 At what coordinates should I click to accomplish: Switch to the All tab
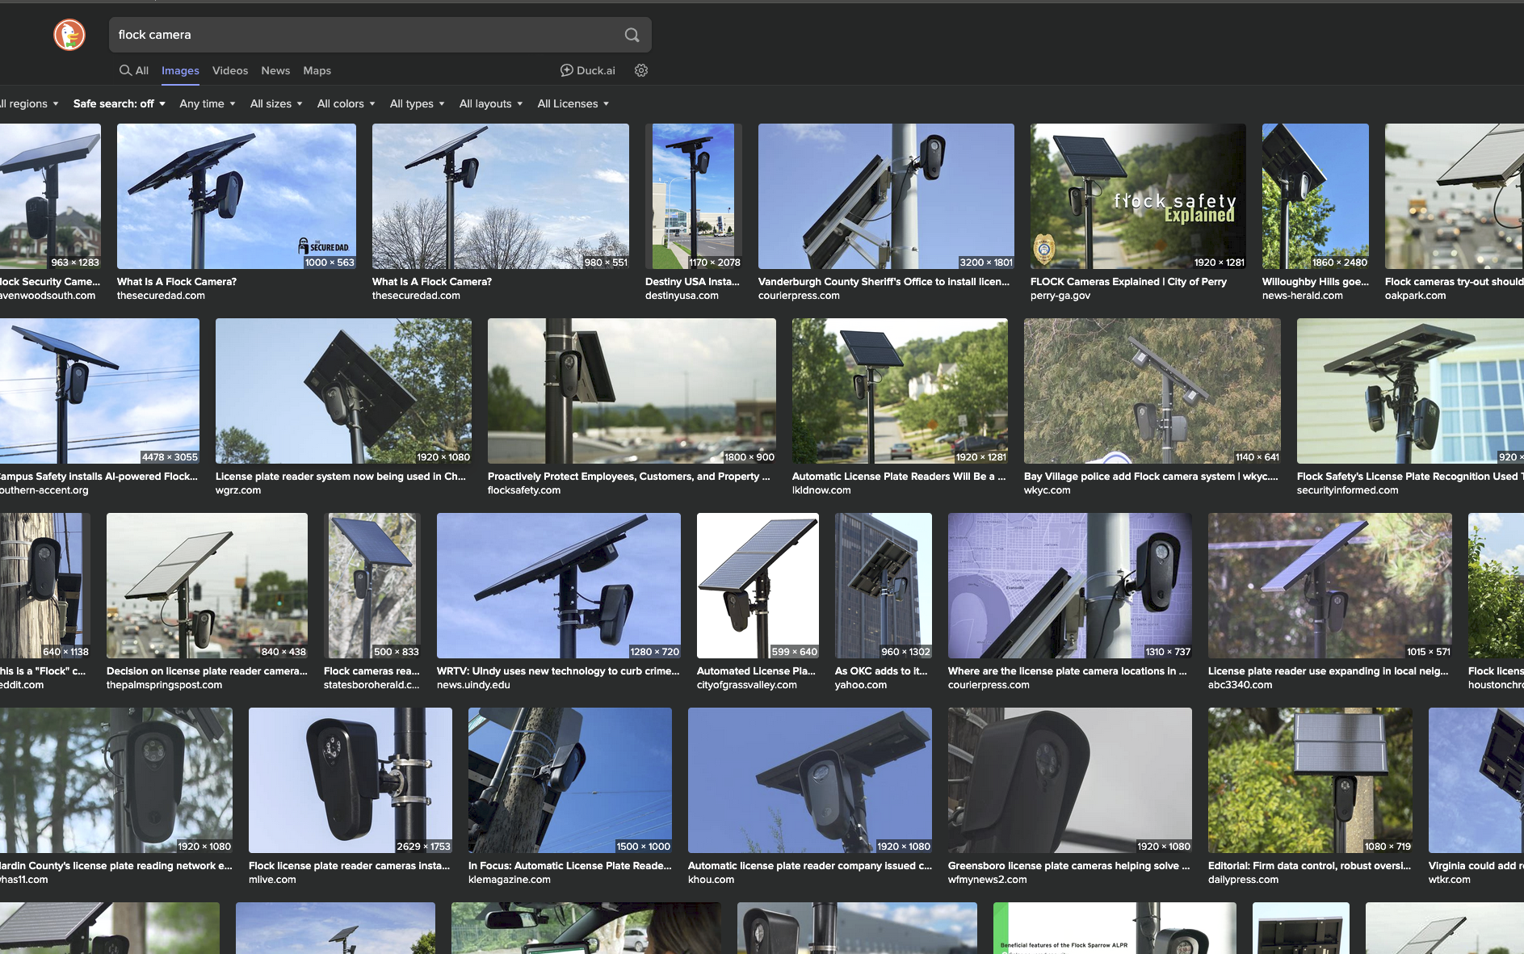tap(134, 70)
